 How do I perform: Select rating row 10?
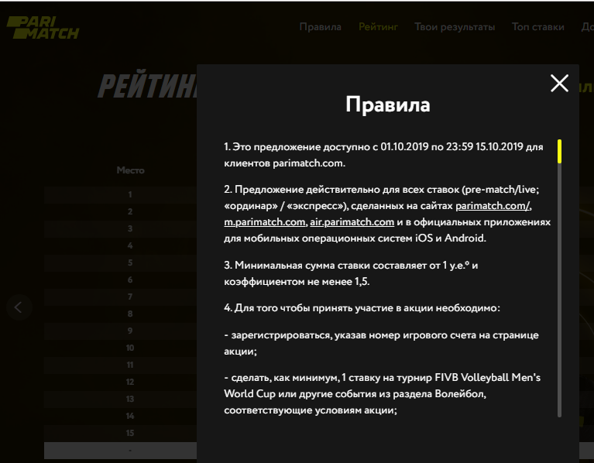121,348
